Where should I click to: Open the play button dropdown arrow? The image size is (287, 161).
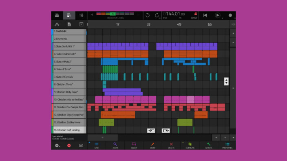click(x=223, y=18)
